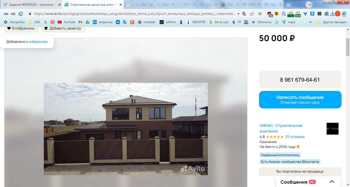This screenshot has height=187, width=350.
Task: Open the VK bookmark icon
Action: [118, 22]
